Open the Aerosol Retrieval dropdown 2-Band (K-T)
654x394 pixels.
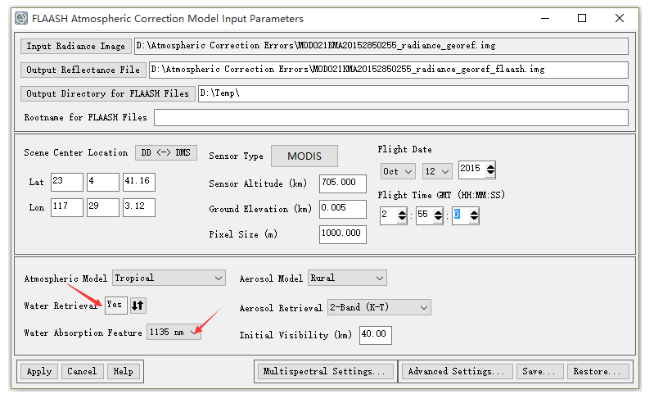(379, 308)
